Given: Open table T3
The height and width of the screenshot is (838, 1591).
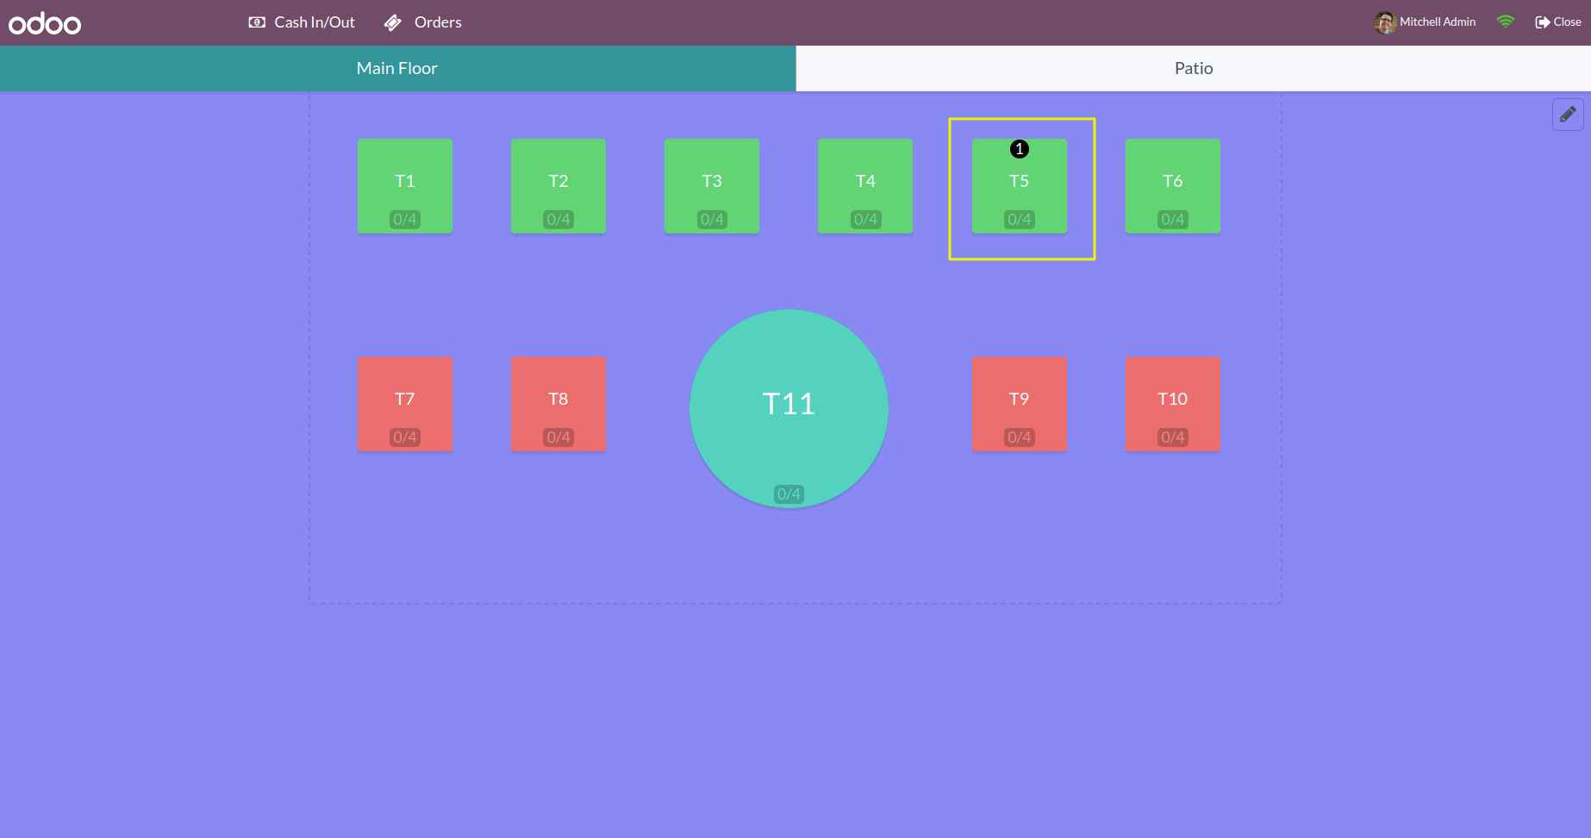Looking at the screenshot, I should click(x=712, y=186).
